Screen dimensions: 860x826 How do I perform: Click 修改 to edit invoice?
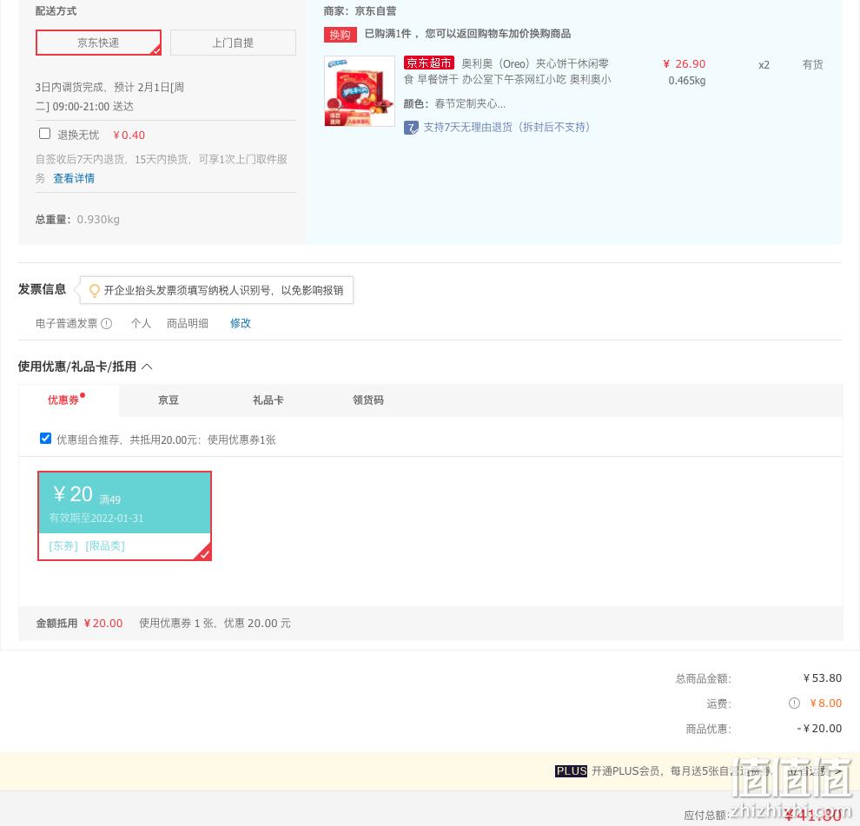pos(241,324)
